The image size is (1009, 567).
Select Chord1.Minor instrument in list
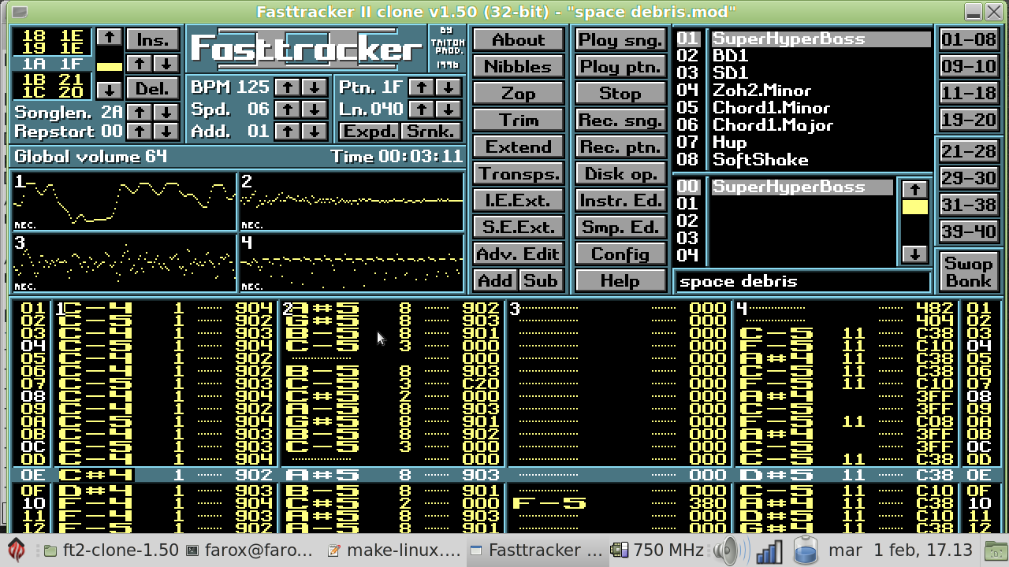pyautogui.click(x=771, y=108)
